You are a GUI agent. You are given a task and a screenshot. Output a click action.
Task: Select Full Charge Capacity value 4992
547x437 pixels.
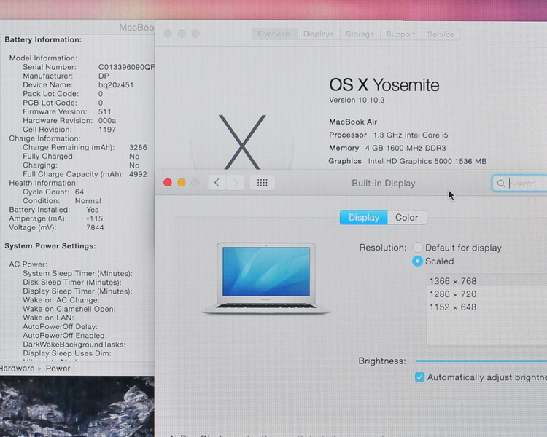tap(138, 174)
